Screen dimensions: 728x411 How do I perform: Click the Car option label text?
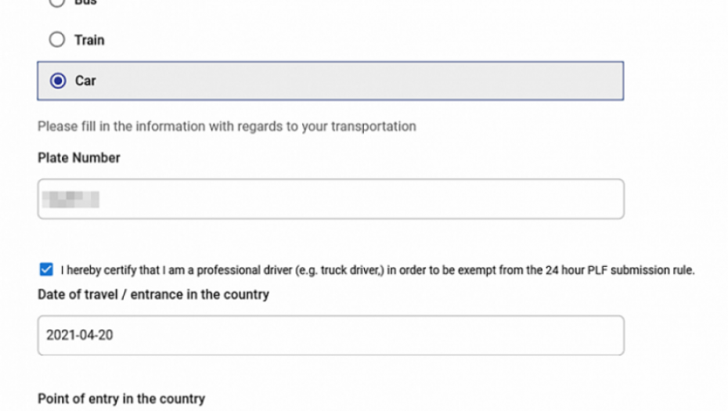[x=85, y=81]
